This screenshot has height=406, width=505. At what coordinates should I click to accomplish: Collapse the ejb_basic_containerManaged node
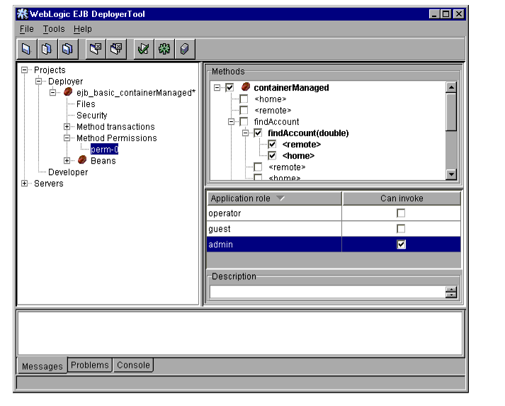[52, 93]
